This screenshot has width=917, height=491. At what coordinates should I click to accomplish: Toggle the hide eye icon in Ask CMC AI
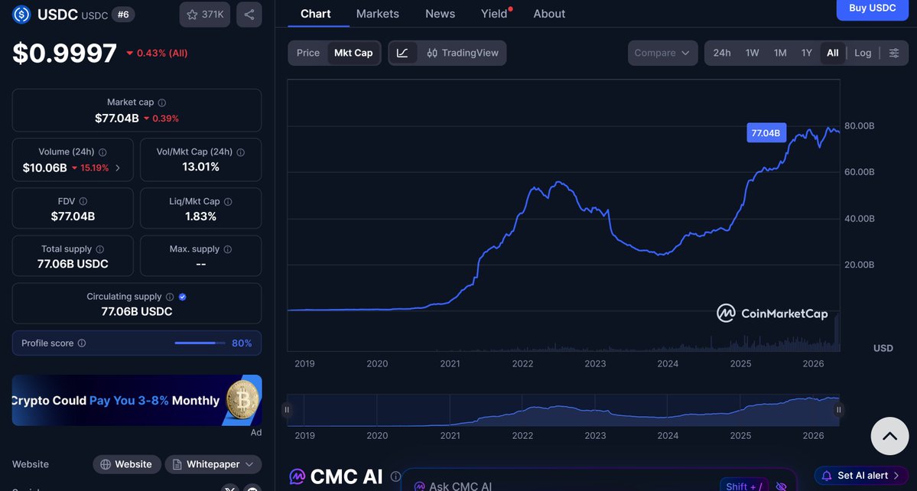pos(781,486)
